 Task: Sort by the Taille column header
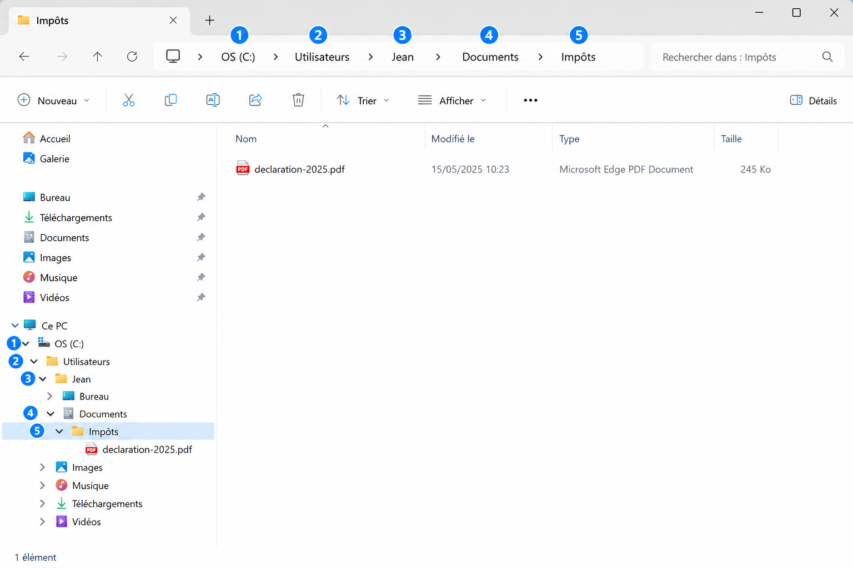point(731,139)
